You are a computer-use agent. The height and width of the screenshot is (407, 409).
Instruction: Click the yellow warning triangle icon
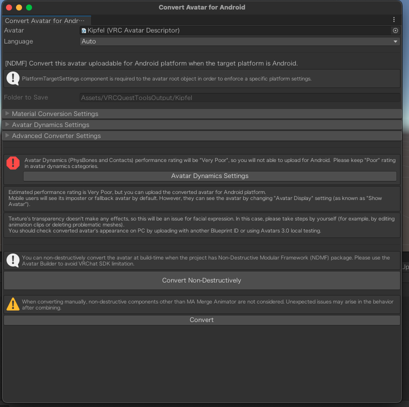(13, 304)
